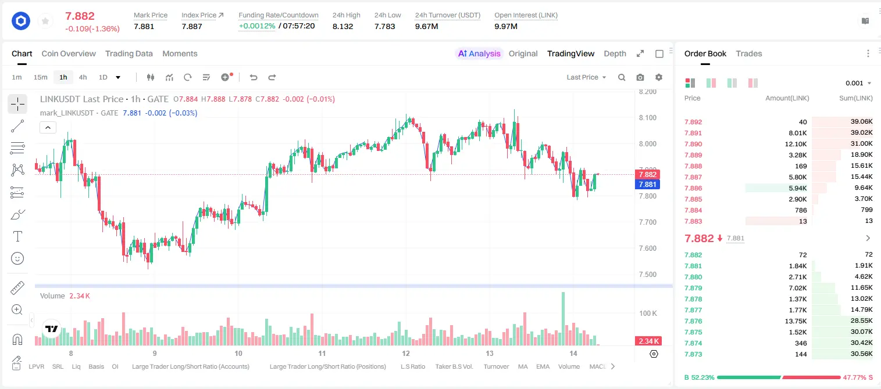Show only buy orders in order book
This screenshot has height=389, width=881.
pos(732,83)
